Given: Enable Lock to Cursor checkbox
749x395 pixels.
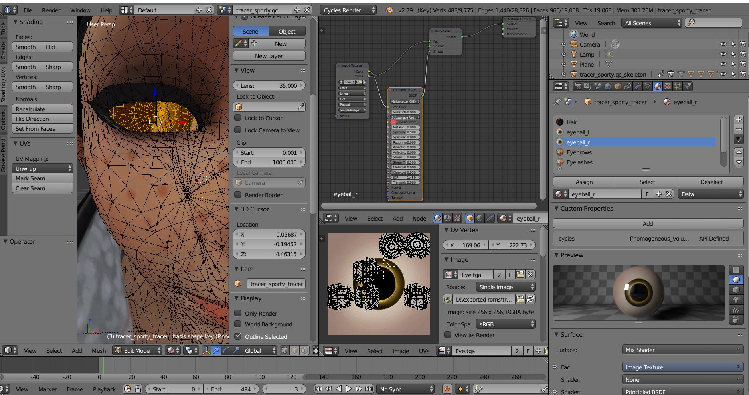Looking at the screenshot, I should tap(238, 118).
